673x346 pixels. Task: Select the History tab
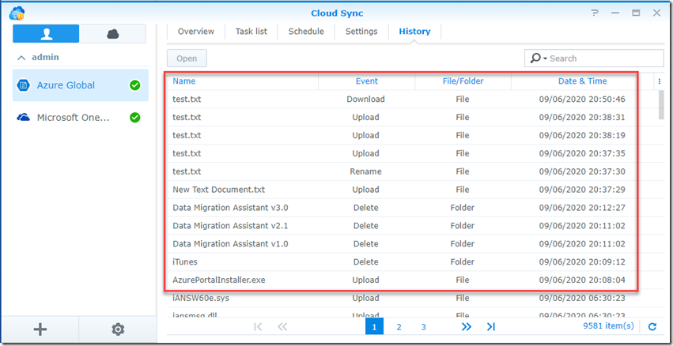pyautogui.click(x=414, y=32)
